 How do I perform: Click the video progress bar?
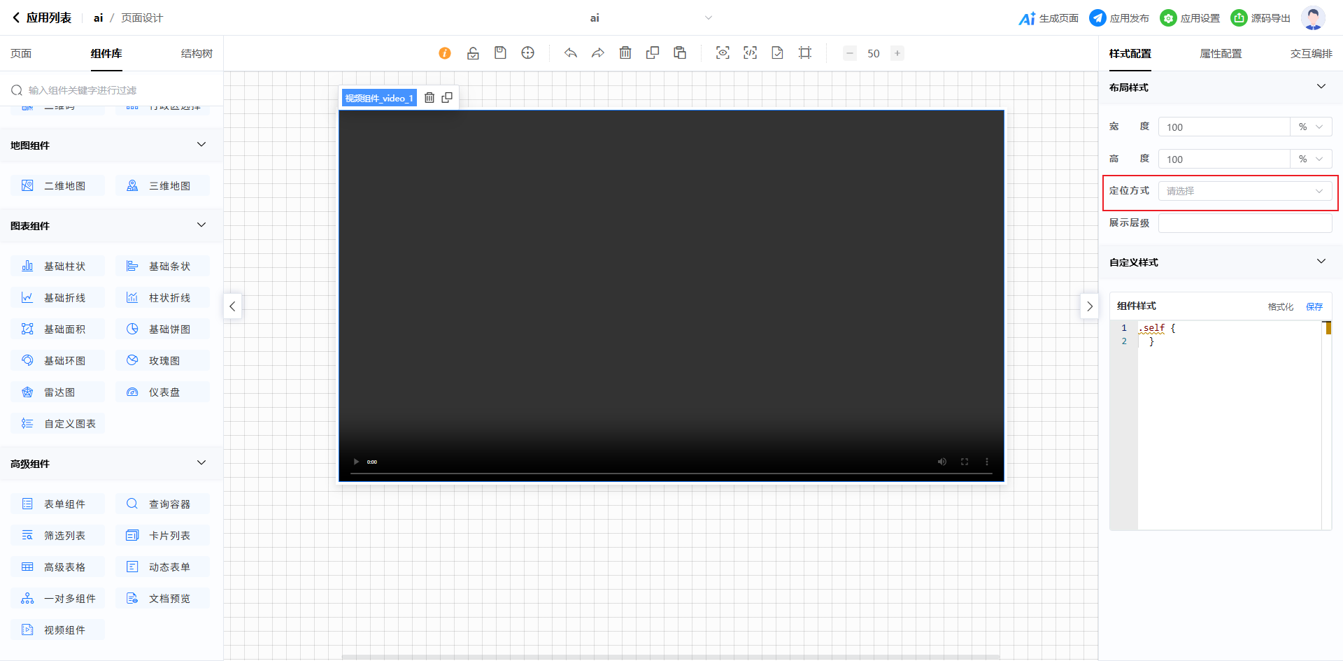[671, 474]
